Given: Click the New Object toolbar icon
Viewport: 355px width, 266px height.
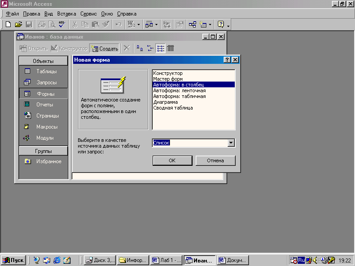Looking at the screenshot, I should tap(203, 24).
